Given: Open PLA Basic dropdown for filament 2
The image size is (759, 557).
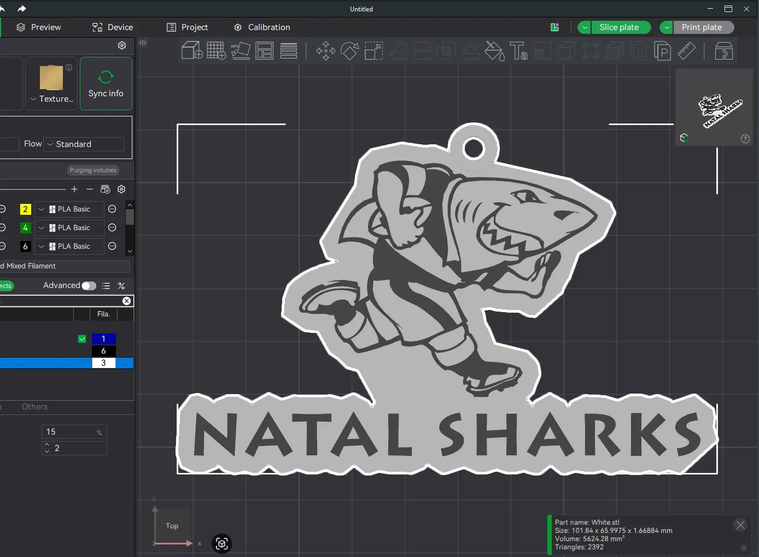Looking at the screenshot, I should (69, 209).
